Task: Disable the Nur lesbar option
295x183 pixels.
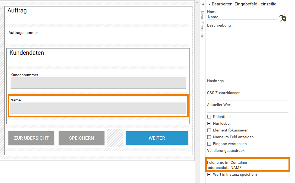Action: (x=209, y=123)
